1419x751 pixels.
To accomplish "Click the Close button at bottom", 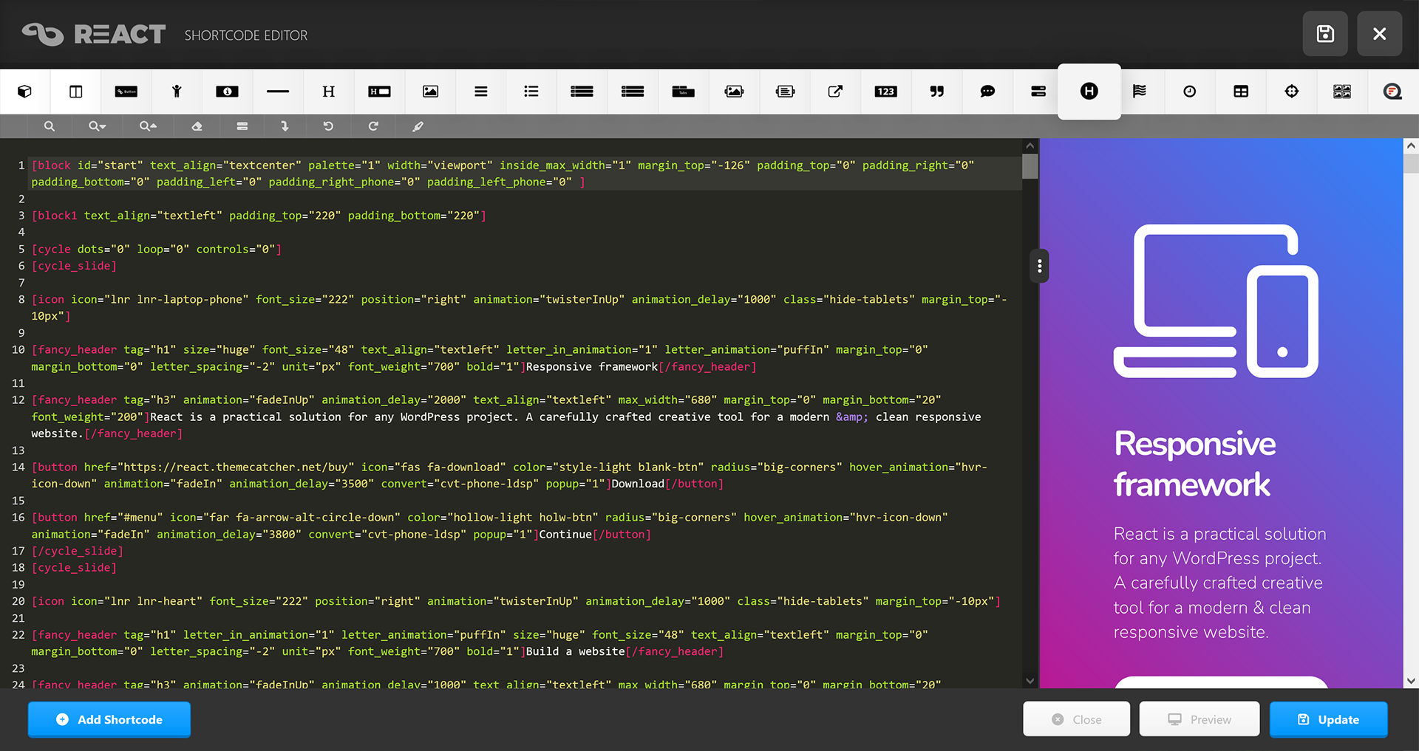I will point(1076,719).
